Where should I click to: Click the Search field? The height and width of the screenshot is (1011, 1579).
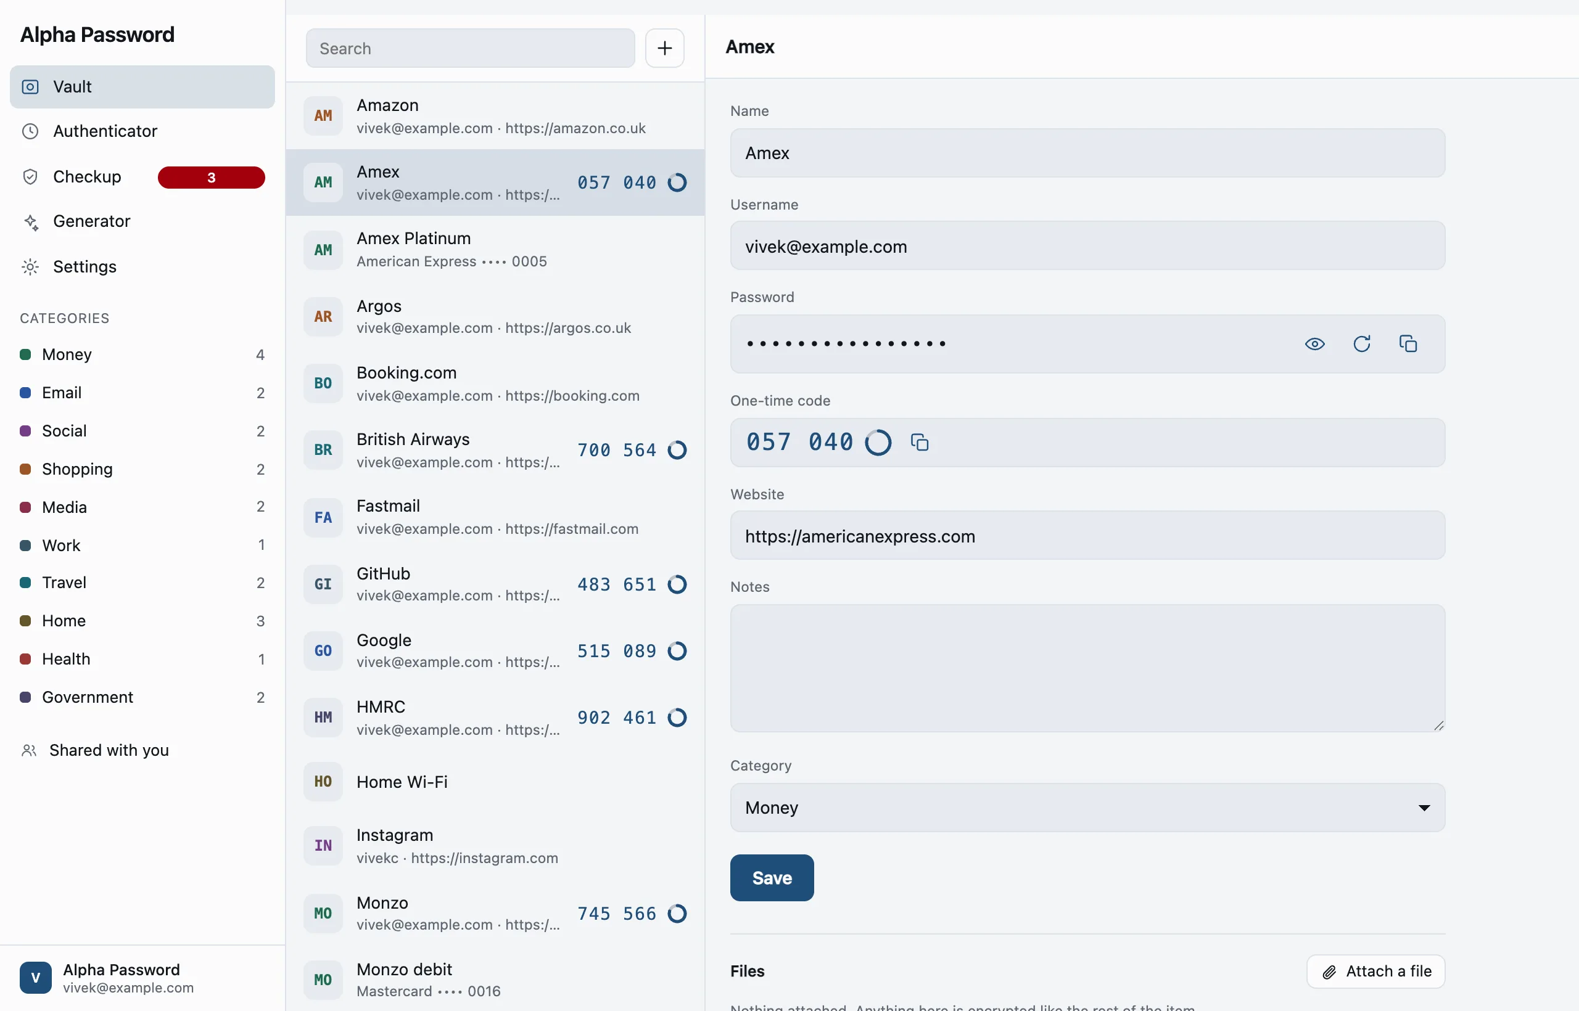(470, 48)
